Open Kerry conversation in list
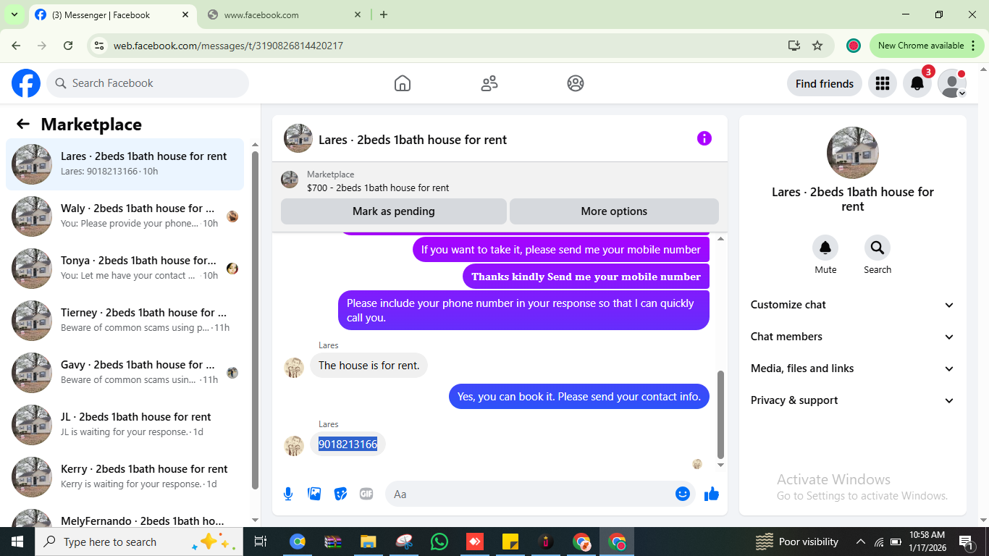989x556 pixels. [125, 477]
